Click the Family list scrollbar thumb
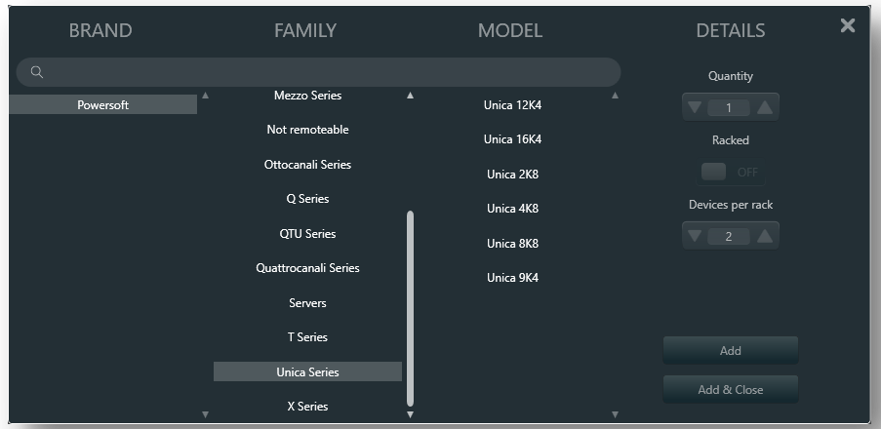Screen dimensions: 881x429 410,308
